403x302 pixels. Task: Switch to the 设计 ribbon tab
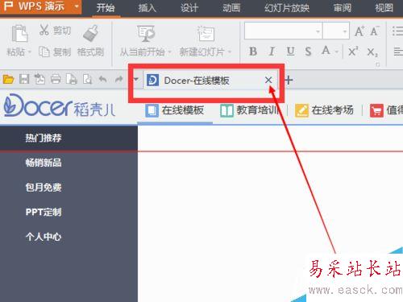point(189,8)
